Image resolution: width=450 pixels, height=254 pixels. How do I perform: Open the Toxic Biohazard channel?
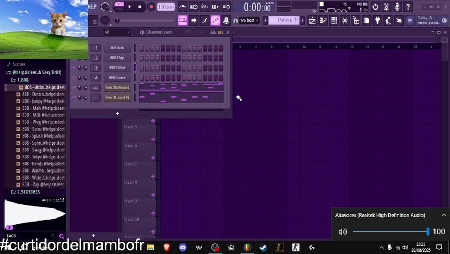[x=117, y=87]
